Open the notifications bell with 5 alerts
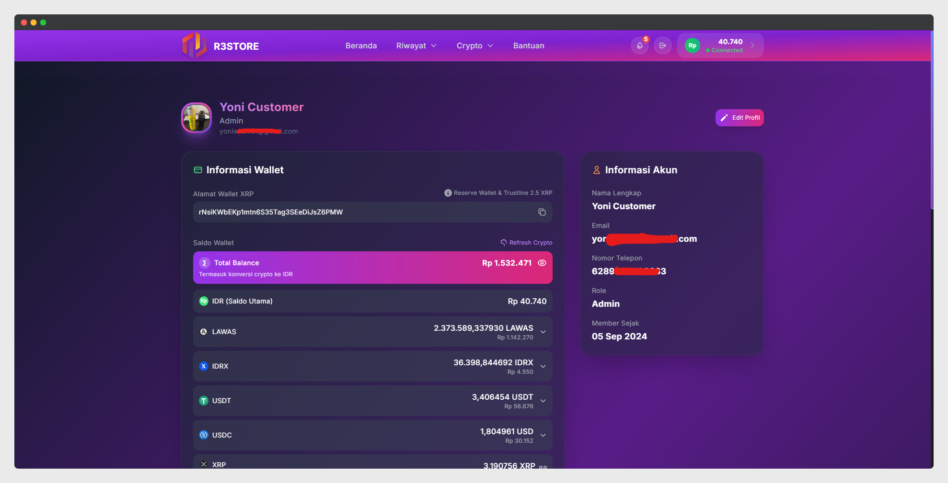Screen dimensions: 948x483 (x=639, y=45)
